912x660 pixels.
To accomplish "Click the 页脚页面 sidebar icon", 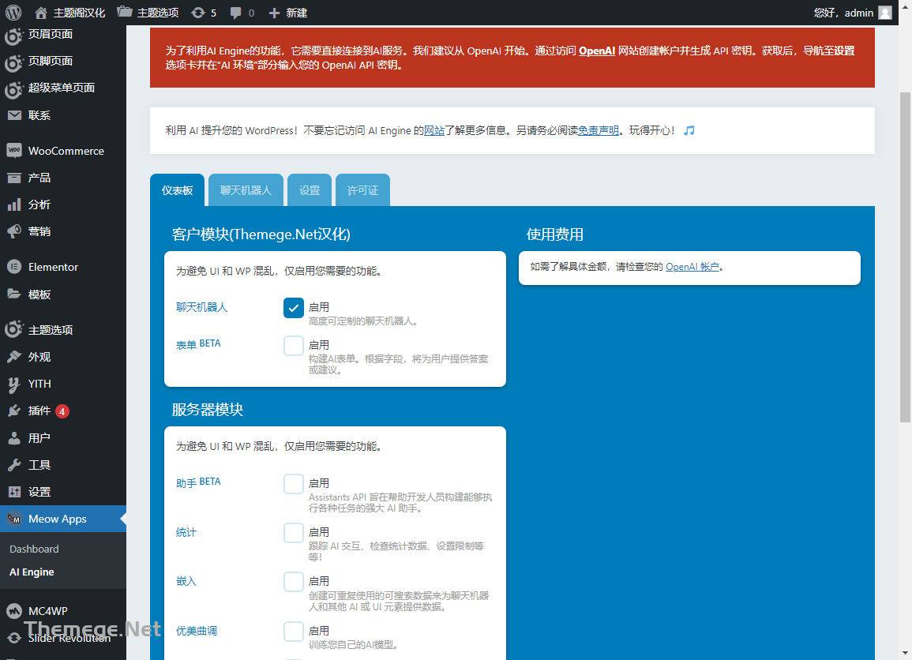I will pos(14,62).
